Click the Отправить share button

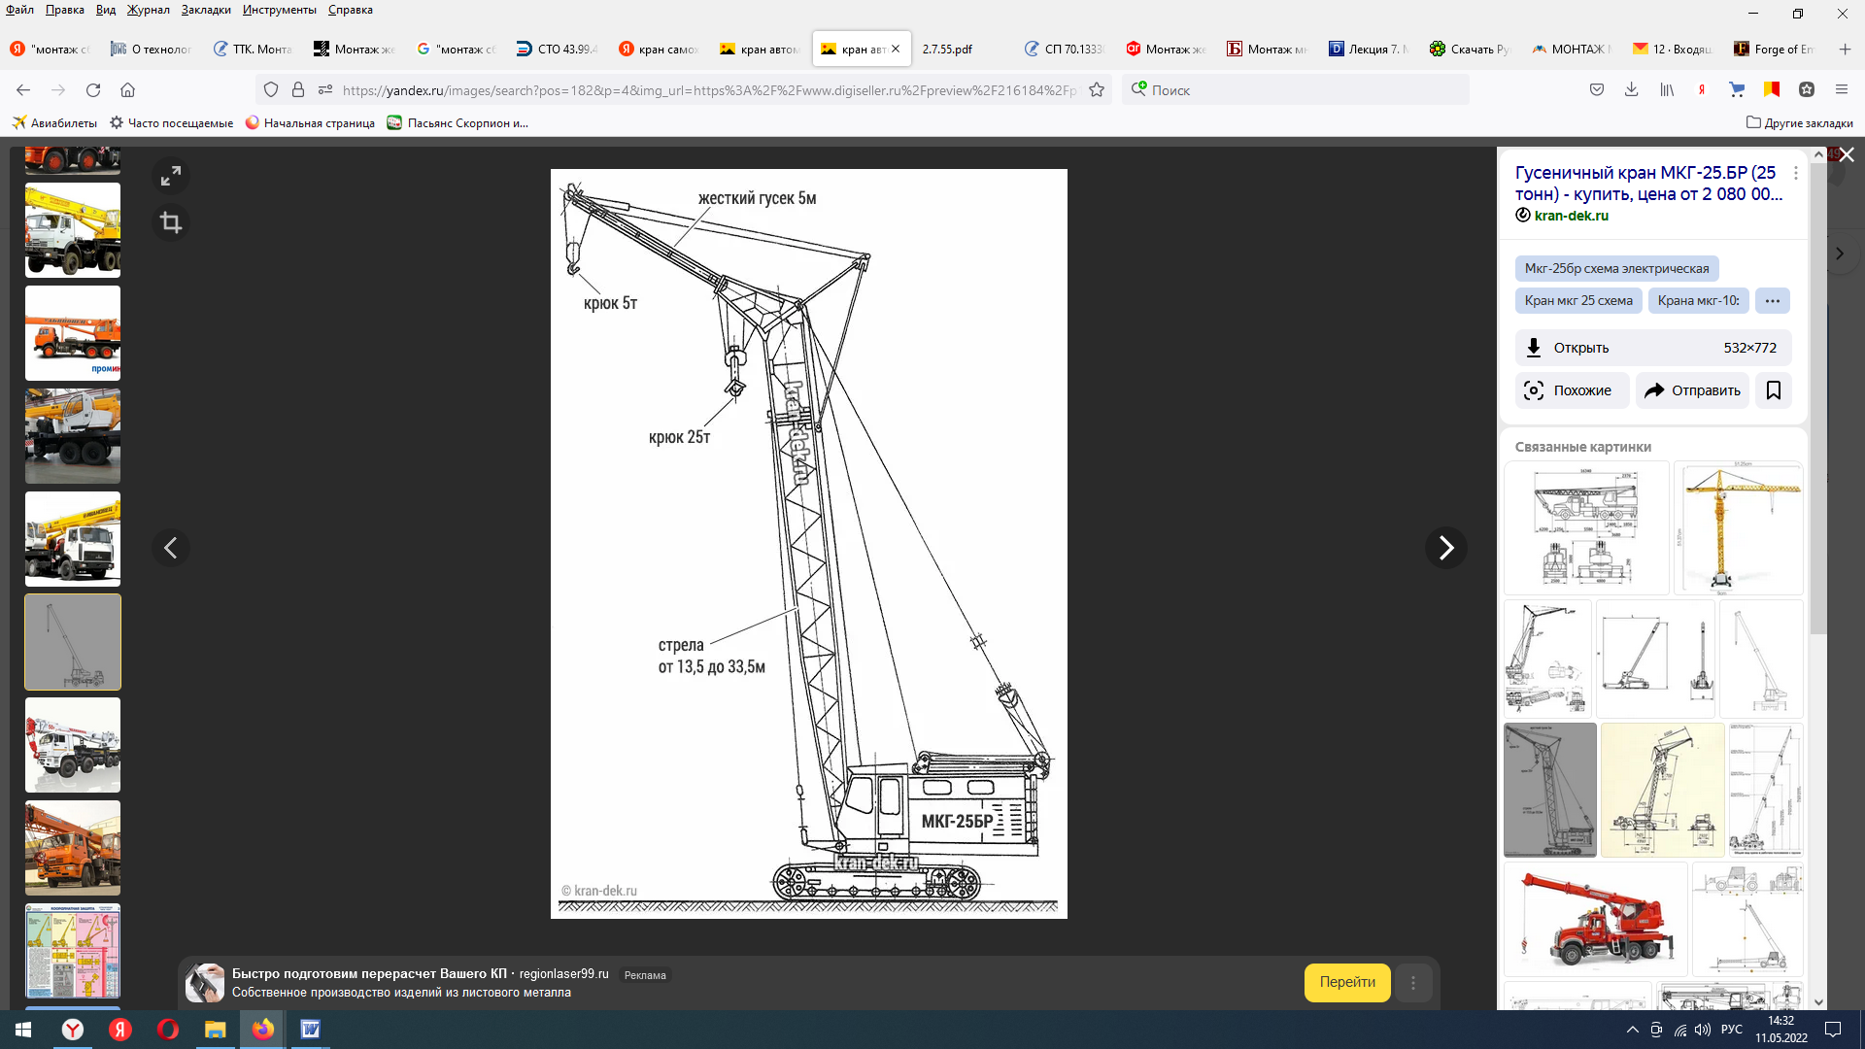[1692, 390]
